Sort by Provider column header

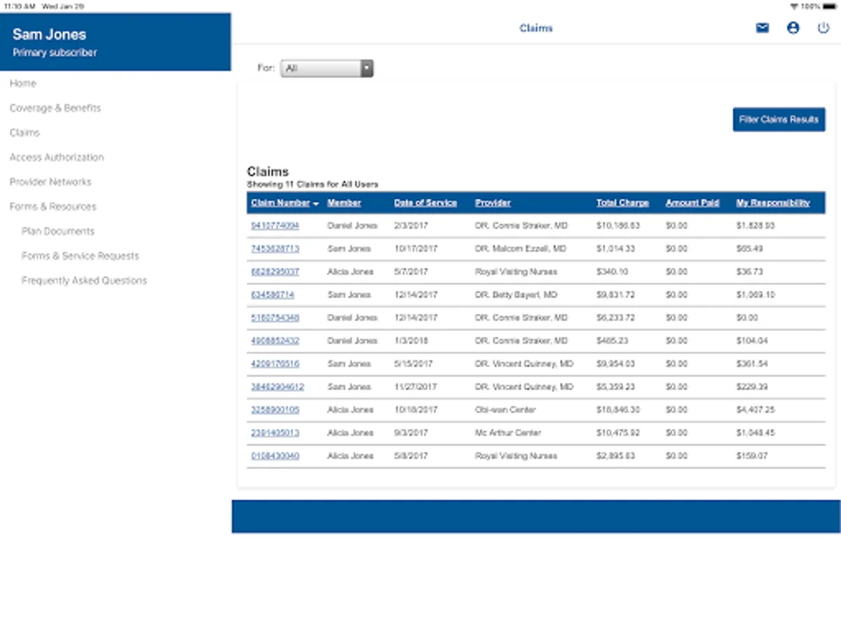tap(493, 203)
